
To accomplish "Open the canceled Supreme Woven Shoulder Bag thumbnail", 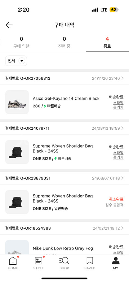I will tap(17, 202).
